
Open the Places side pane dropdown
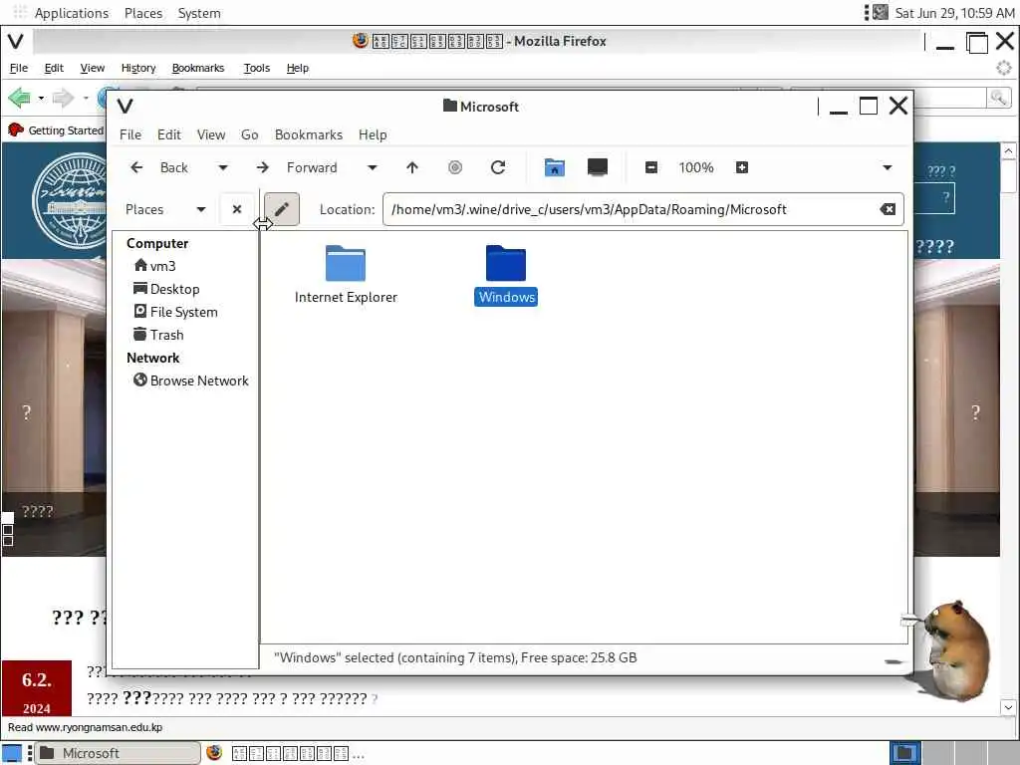coord(165,209)
